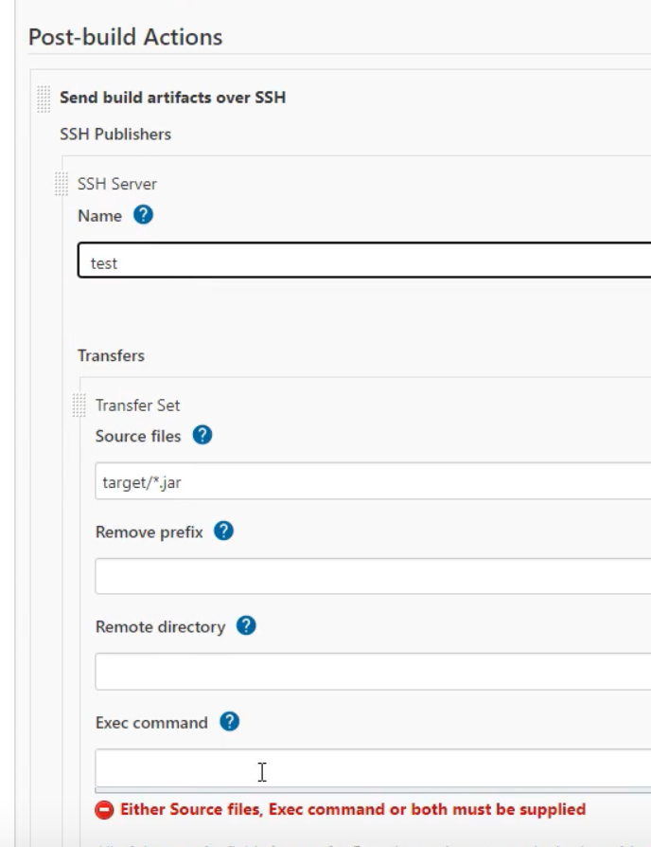Click the Post-build Actions section heading
Image resolution: width=651 pixels, height=847 pixels.
coord(125,37)
